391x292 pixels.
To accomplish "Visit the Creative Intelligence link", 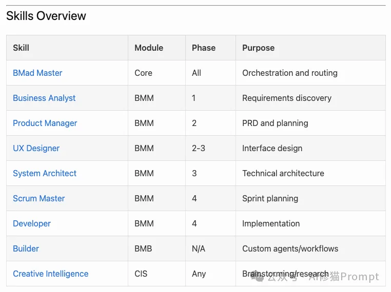I will [x=51, y=274].
